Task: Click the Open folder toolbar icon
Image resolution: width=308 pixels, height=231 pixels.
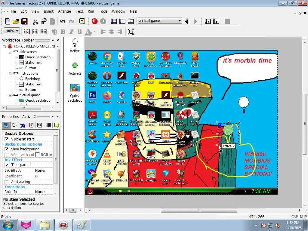Action: [x=16, y=21]
